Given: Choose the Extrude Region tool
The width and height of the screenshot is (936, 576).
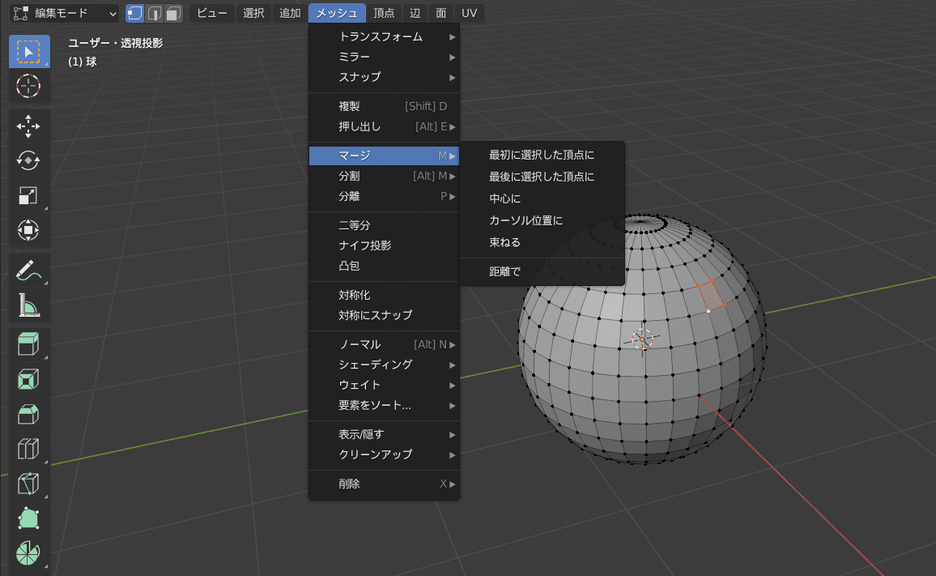Looking at the screenshot, I should 28,345.
